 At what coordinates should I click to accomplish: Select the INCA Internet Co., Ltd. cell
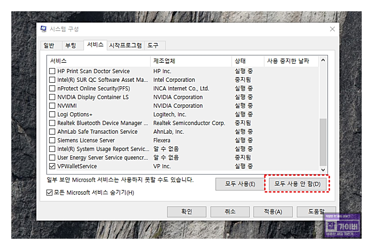click(x=181, y=88)
